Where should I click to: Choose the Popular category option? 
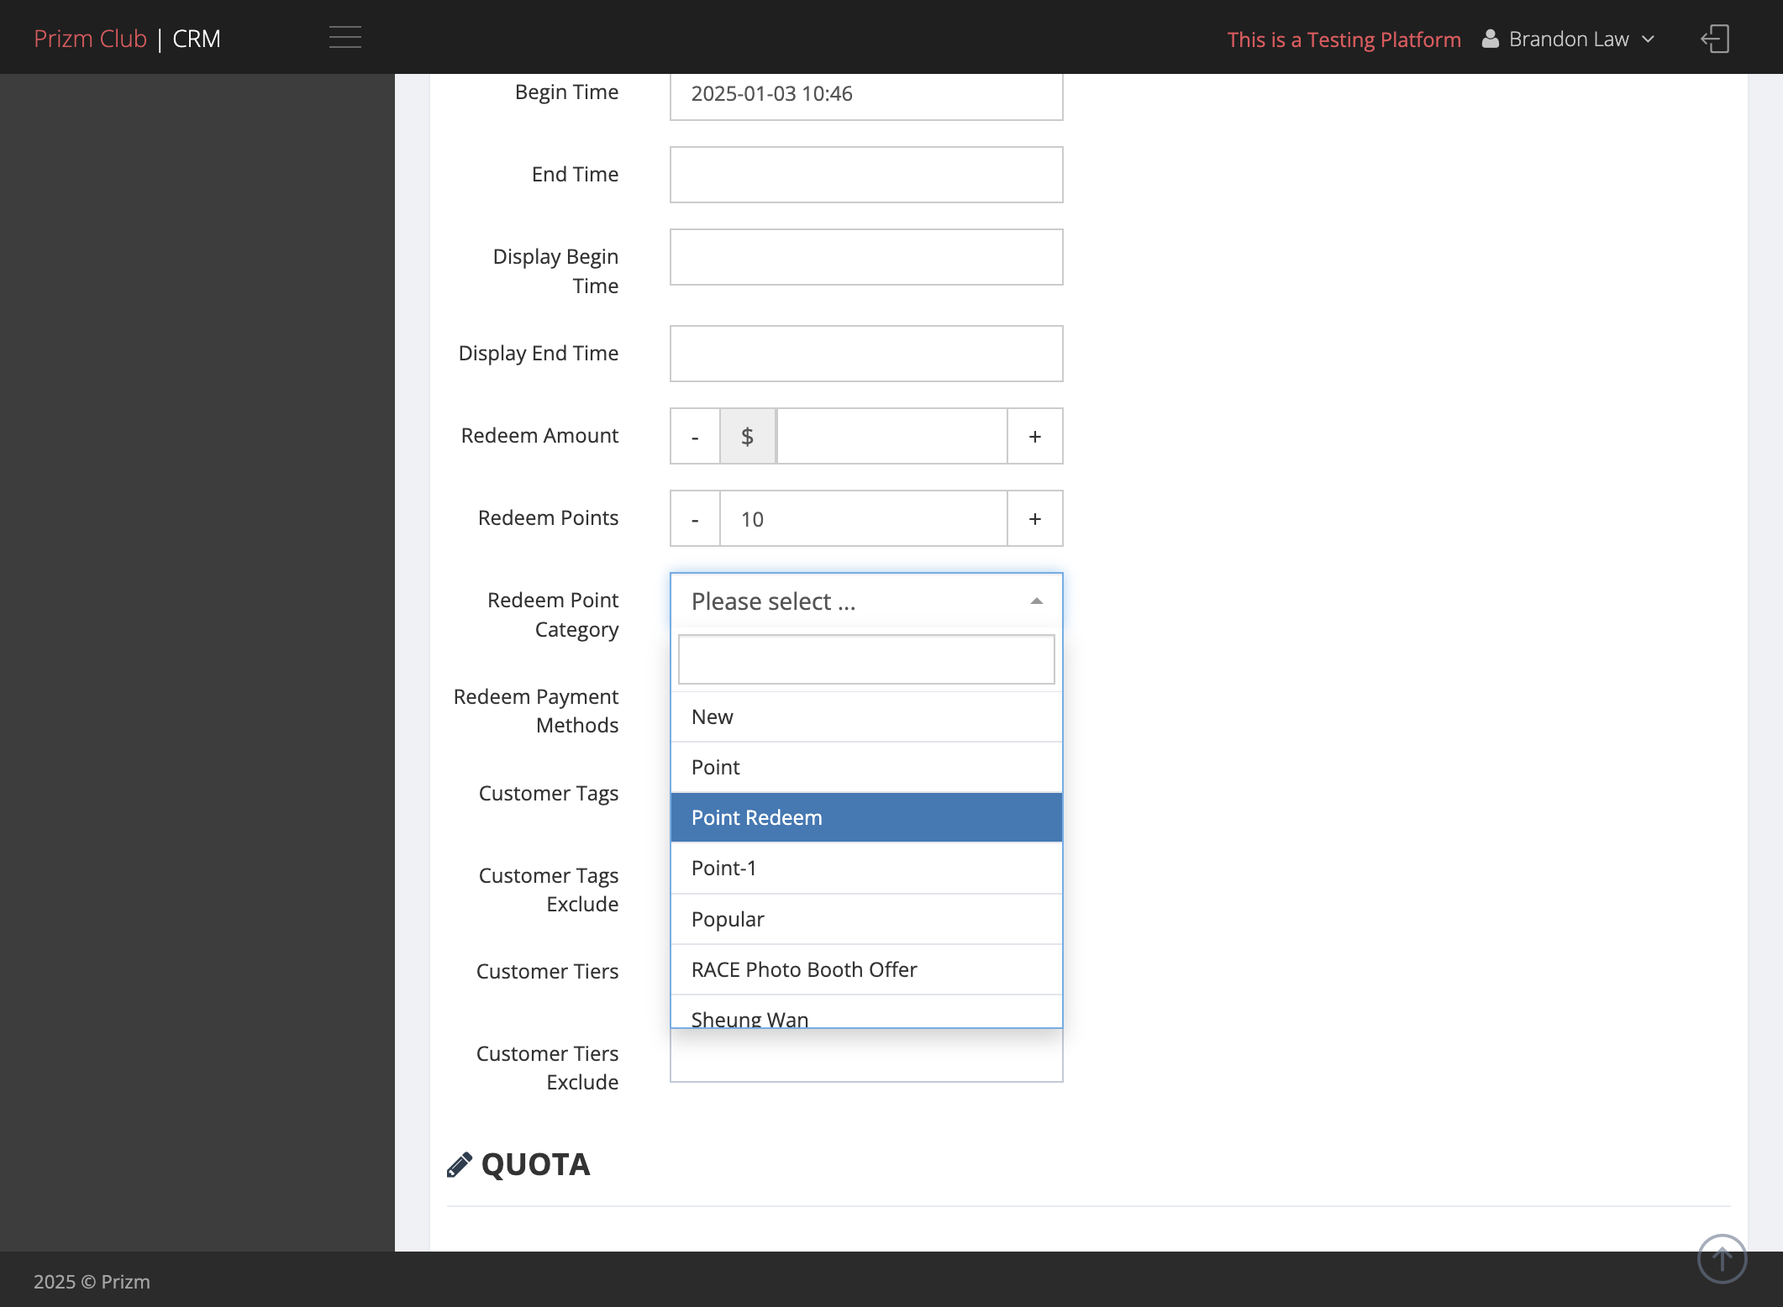tap(866, 919)
